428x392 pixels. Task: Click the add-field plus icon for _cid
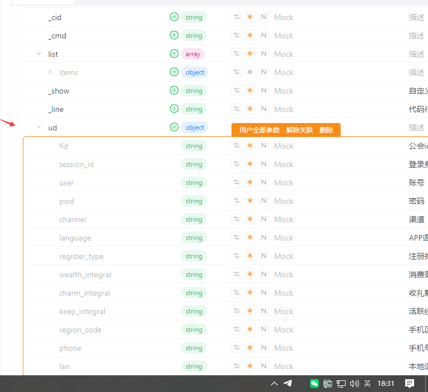point(174,17)
